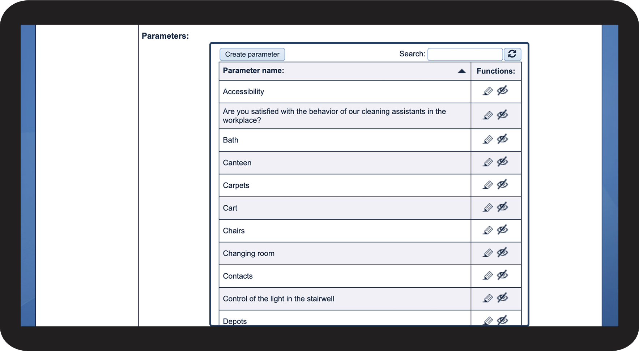Click the Create parameter button
Screen dimensions: 639x351
(x=252, y=54)
